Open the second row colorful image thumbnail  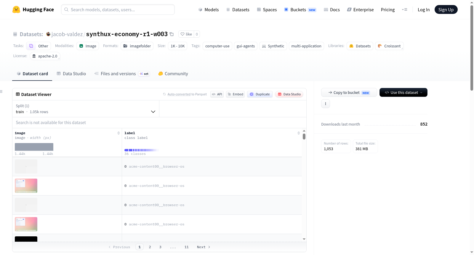[26, 186]
